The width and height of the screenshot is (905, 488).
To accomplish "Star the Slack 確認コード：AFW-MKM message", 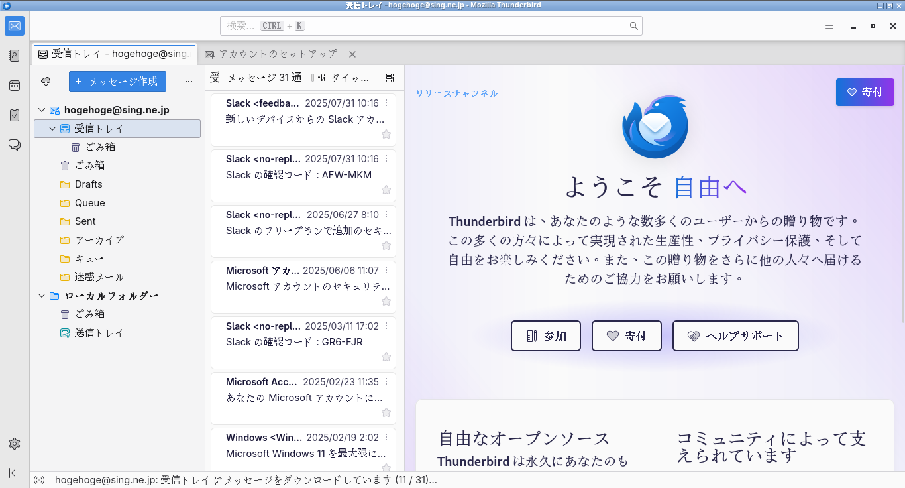I will click(x=386, y=190).
